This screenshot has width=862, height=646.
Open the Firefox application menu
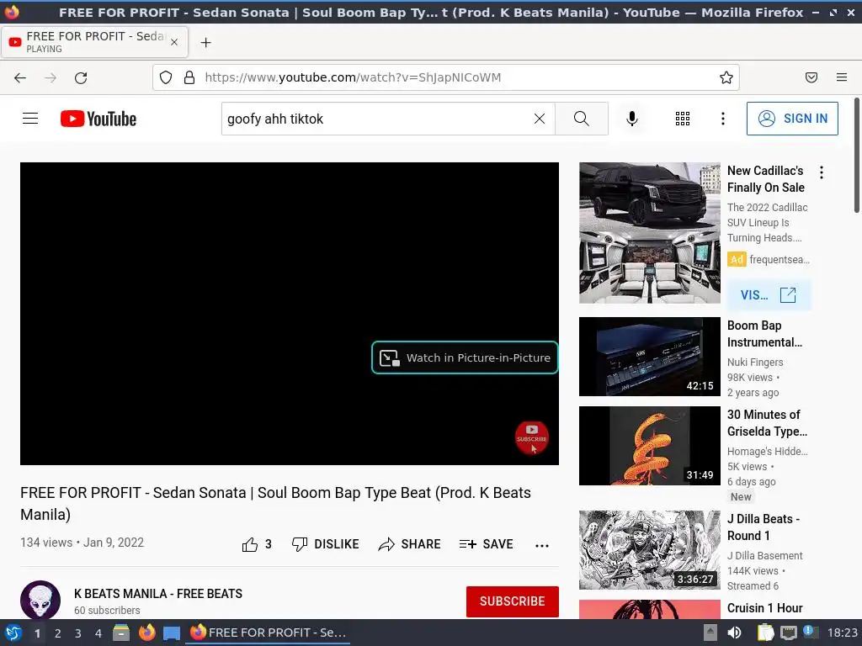pos(842,77)
